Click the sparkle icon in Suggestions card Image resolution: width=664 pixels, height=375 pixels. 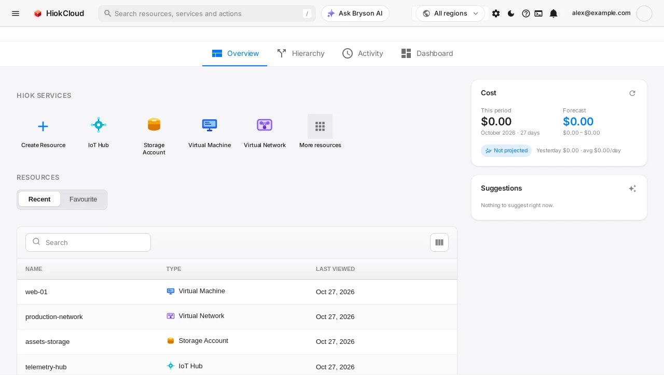point(632,189)
